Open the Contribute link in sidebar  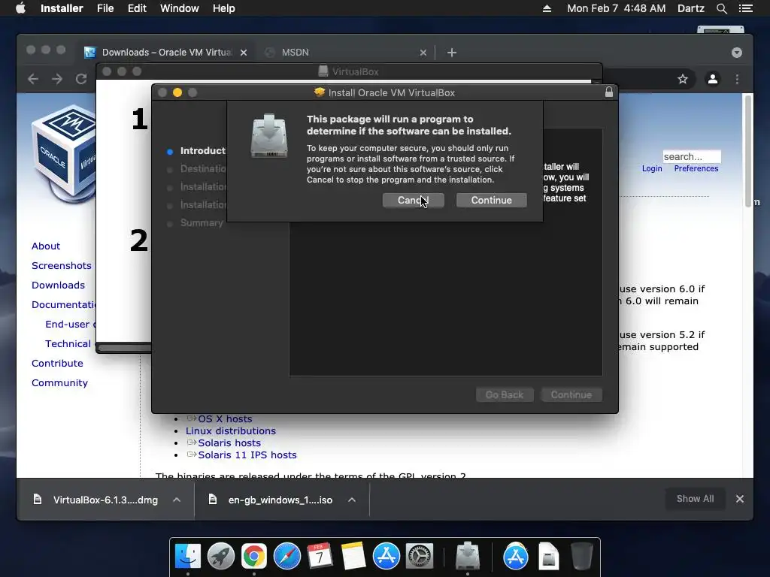pos(57,363)
